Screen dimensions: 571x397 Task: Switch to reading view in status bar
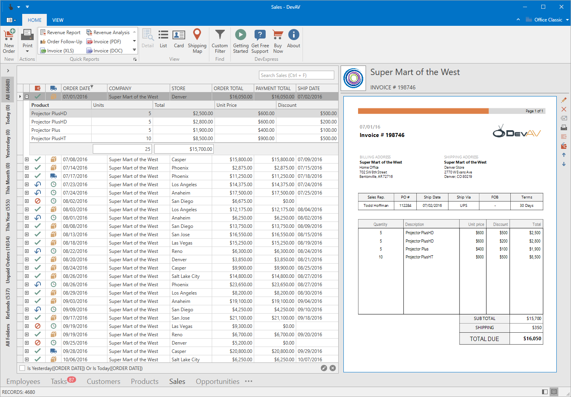tap(554, 392)
